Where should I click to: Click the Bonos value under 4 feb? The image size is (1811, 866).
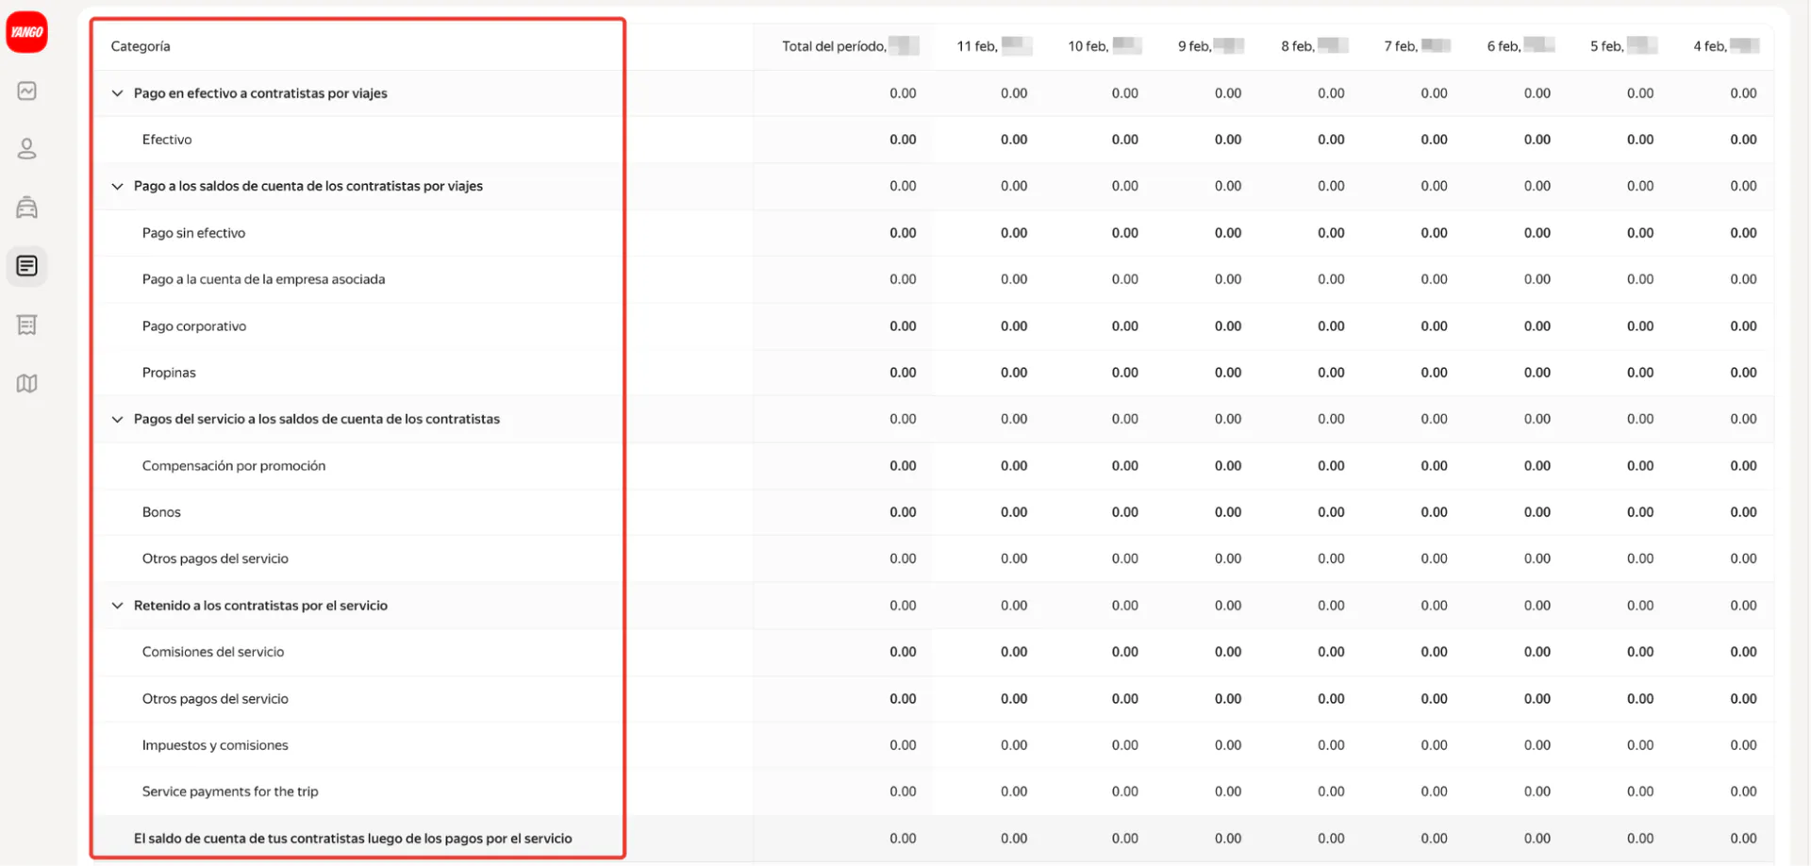(x=1743, y=512)
